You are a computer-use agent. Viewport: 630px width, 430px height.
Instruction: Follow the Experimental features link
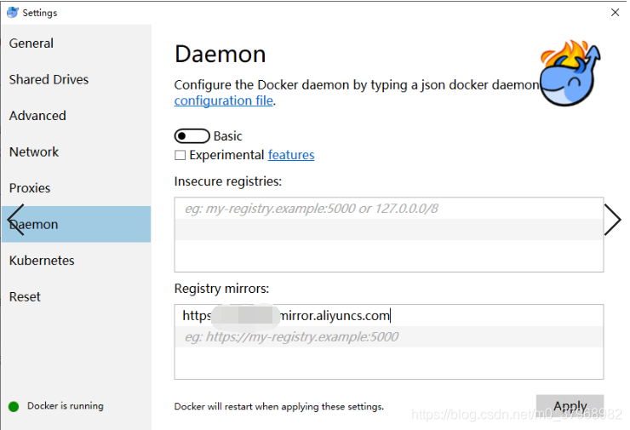[291, 155]
